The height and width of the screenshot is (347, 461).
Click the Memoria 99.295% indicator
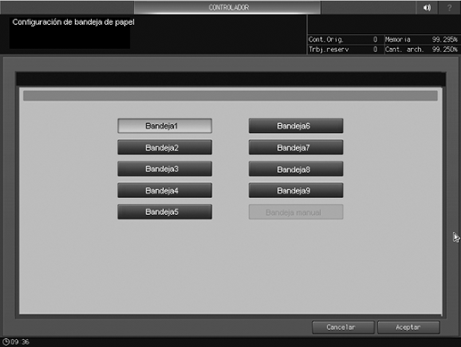pyautogui.click(x=422, y=39)
